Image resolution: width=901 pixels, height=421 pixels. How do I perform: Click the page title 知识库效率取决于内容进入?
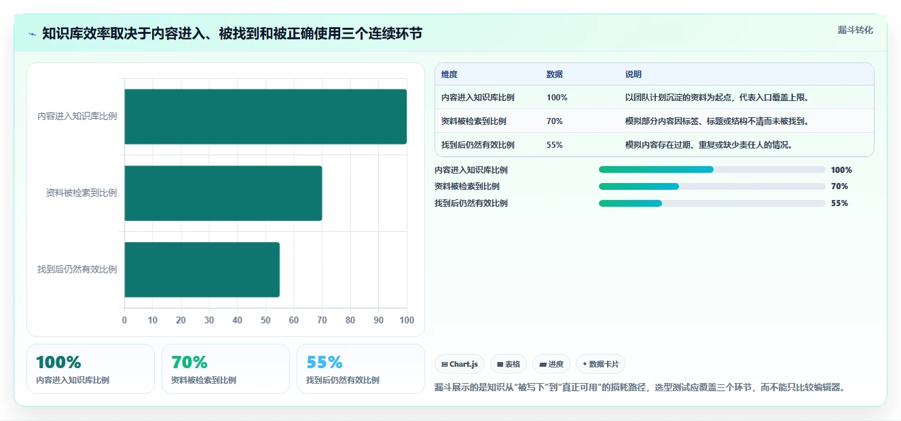pos(232,33)
